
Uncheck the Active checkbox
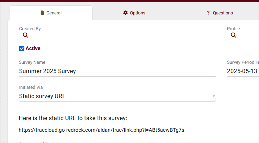coord(22,49)
